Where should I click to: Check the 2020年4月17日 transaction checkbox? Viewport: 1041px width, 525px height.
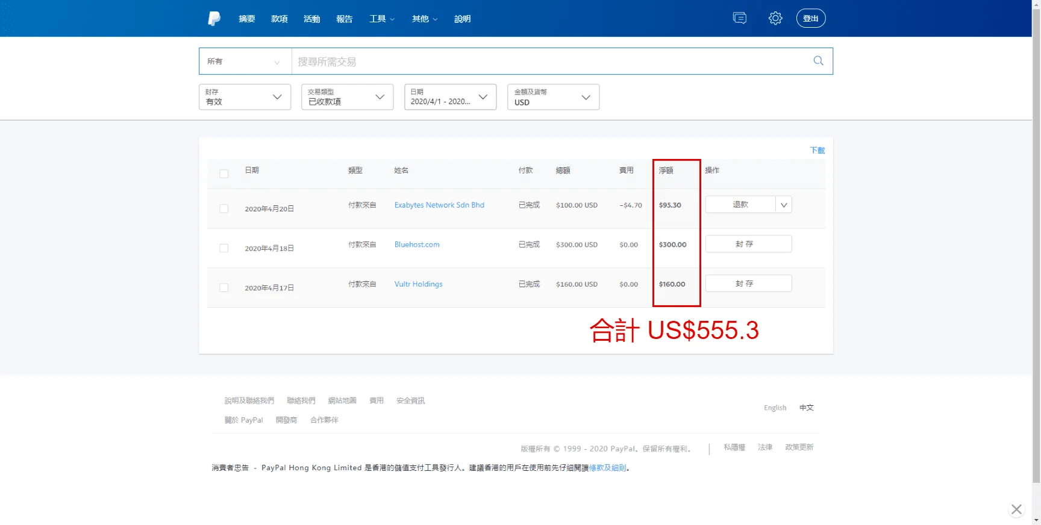coord(224,288)
